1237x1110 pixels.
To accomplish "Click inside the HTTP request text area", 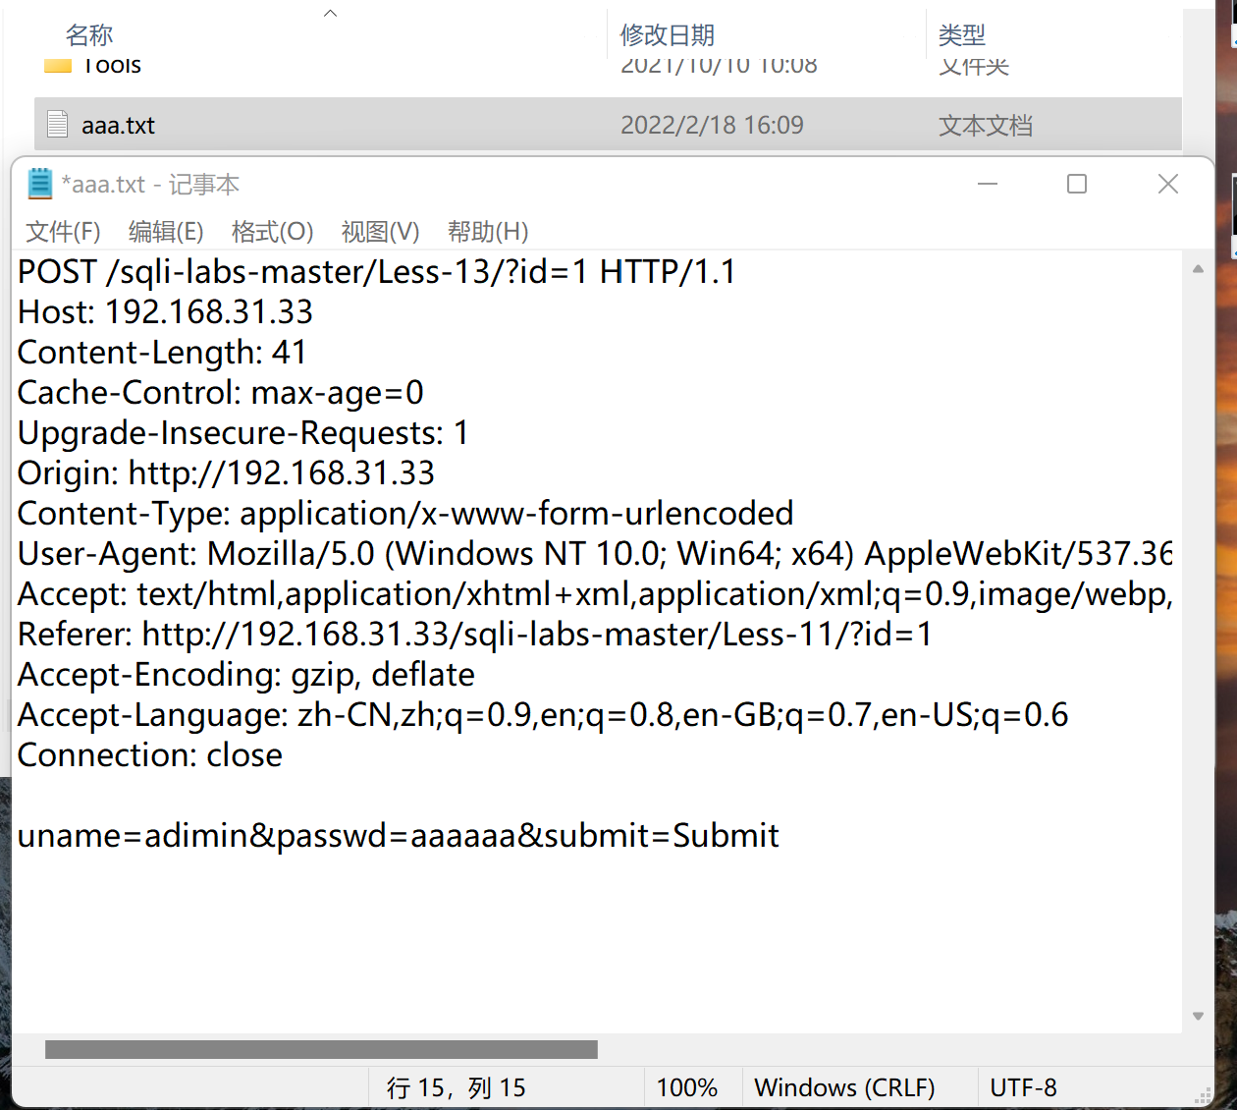I will pos(589,638).
